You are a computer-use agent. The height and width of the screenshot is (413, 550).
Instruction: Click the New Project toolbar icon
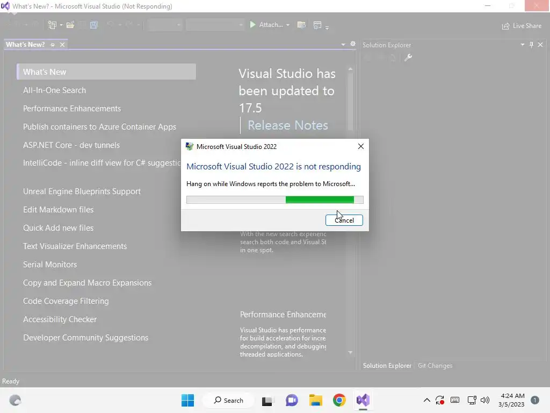(x=52, y=25)
